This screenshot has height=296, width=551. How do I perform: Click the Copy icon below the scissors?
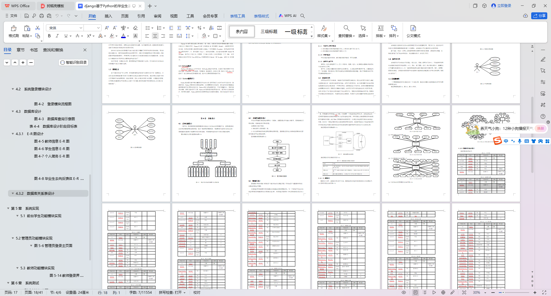point(38,36)
